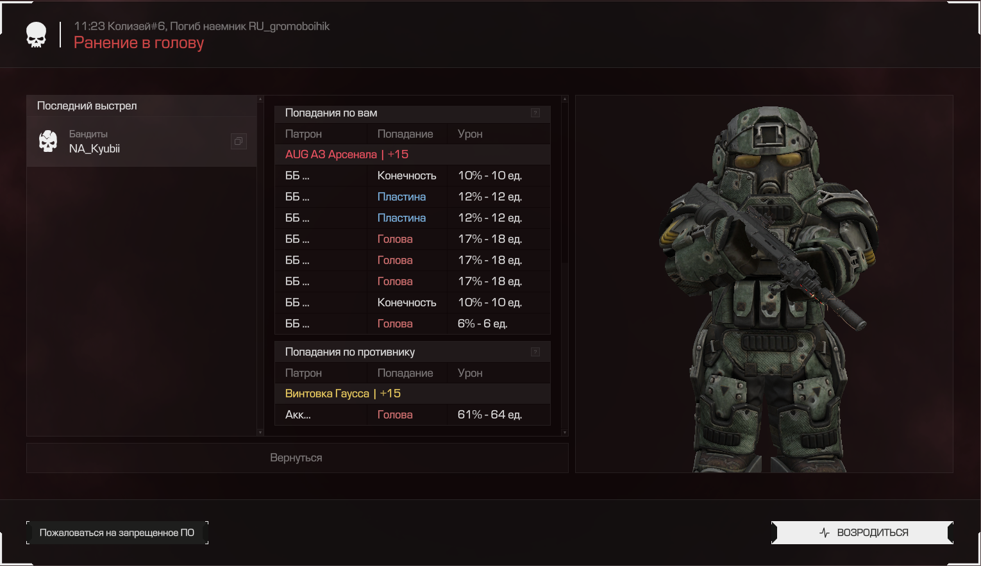Open help for 'Попадания по вам' table

coord(535,113)
